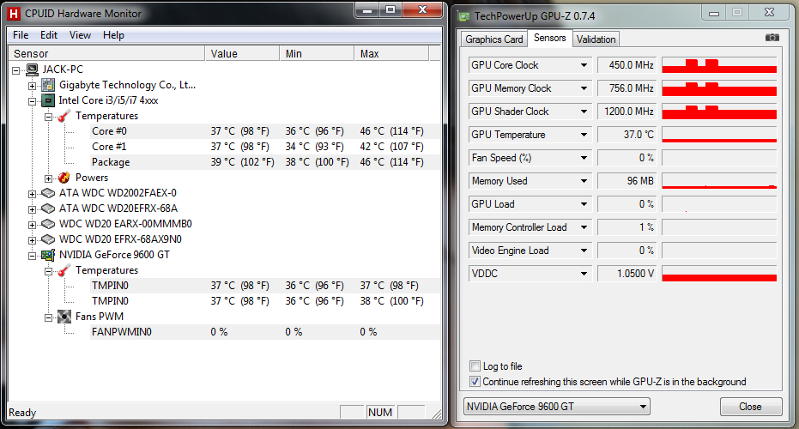Click the GPU-Z title bar app icon
The image size is (799, 429).
coord(464,16)
